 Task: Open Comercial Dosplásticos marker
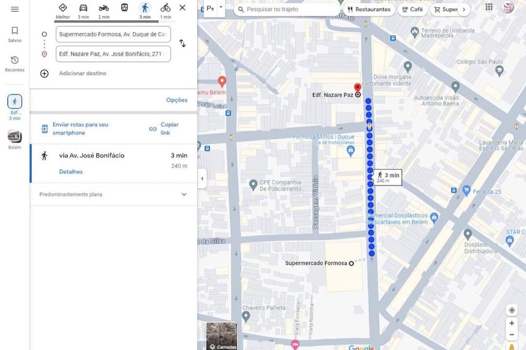click(x=434, y=218)
